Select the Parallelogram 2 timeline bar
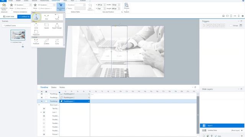245x137 pixels. (x=75, y=97)
